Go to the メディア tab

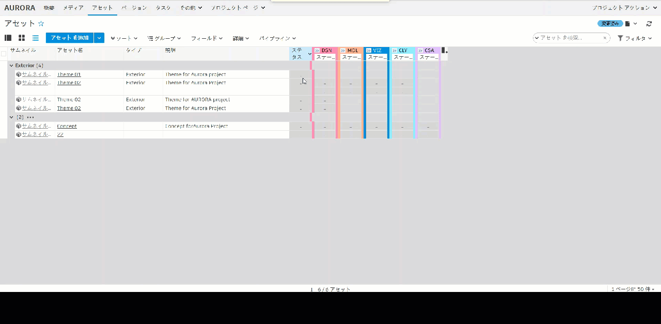coord(73,8)
